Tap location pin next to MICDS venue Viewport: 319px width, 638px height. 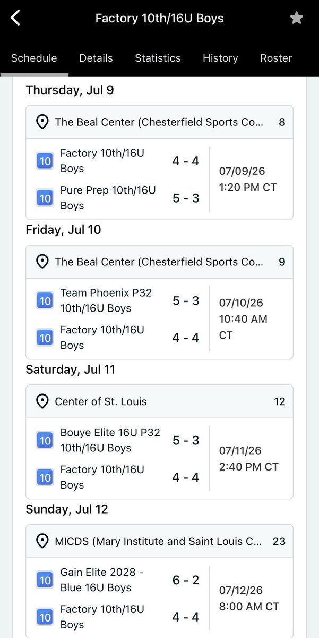[42, 541]
